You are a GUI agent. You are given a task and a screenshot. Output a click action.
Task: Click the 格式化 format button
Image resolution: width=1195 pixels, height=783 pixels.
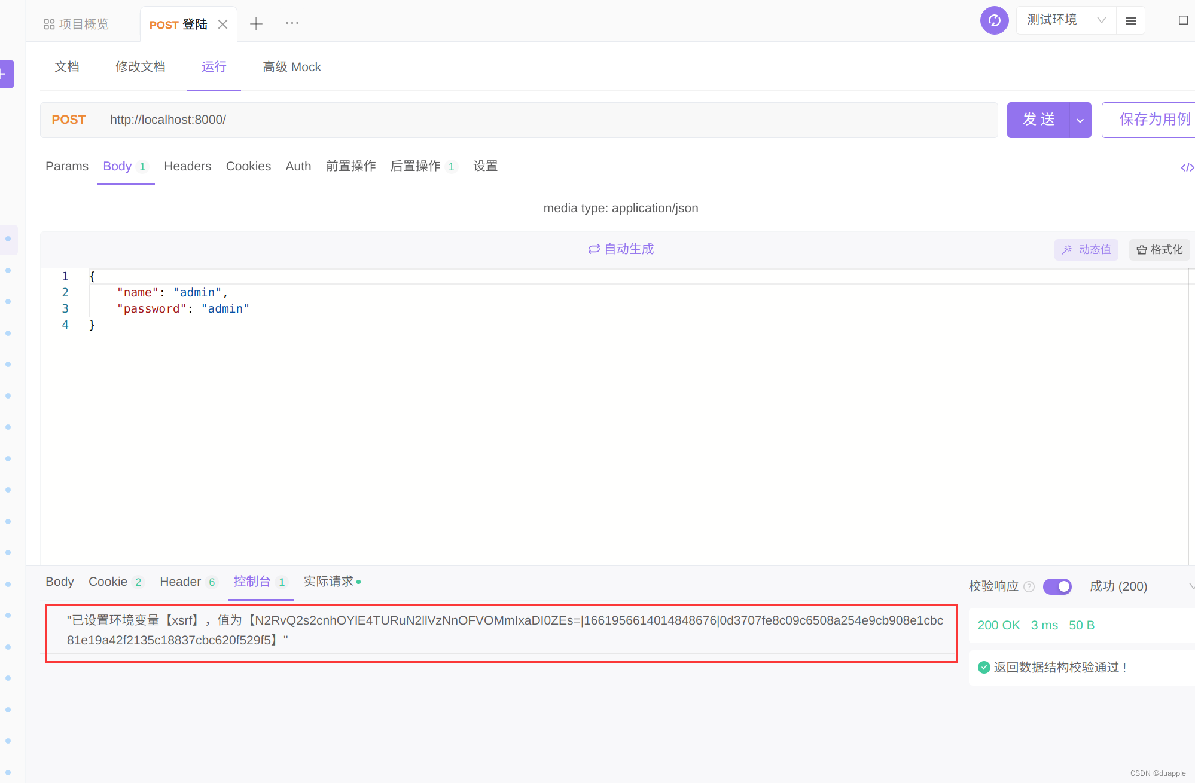click(1159, 250)
